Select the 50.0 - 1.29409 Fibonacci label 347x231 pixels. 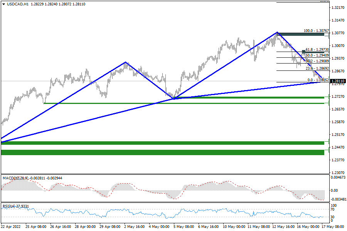coord(317,55)
